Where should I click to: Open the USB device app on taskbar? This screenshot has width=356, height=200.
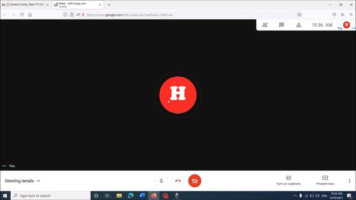177,196
